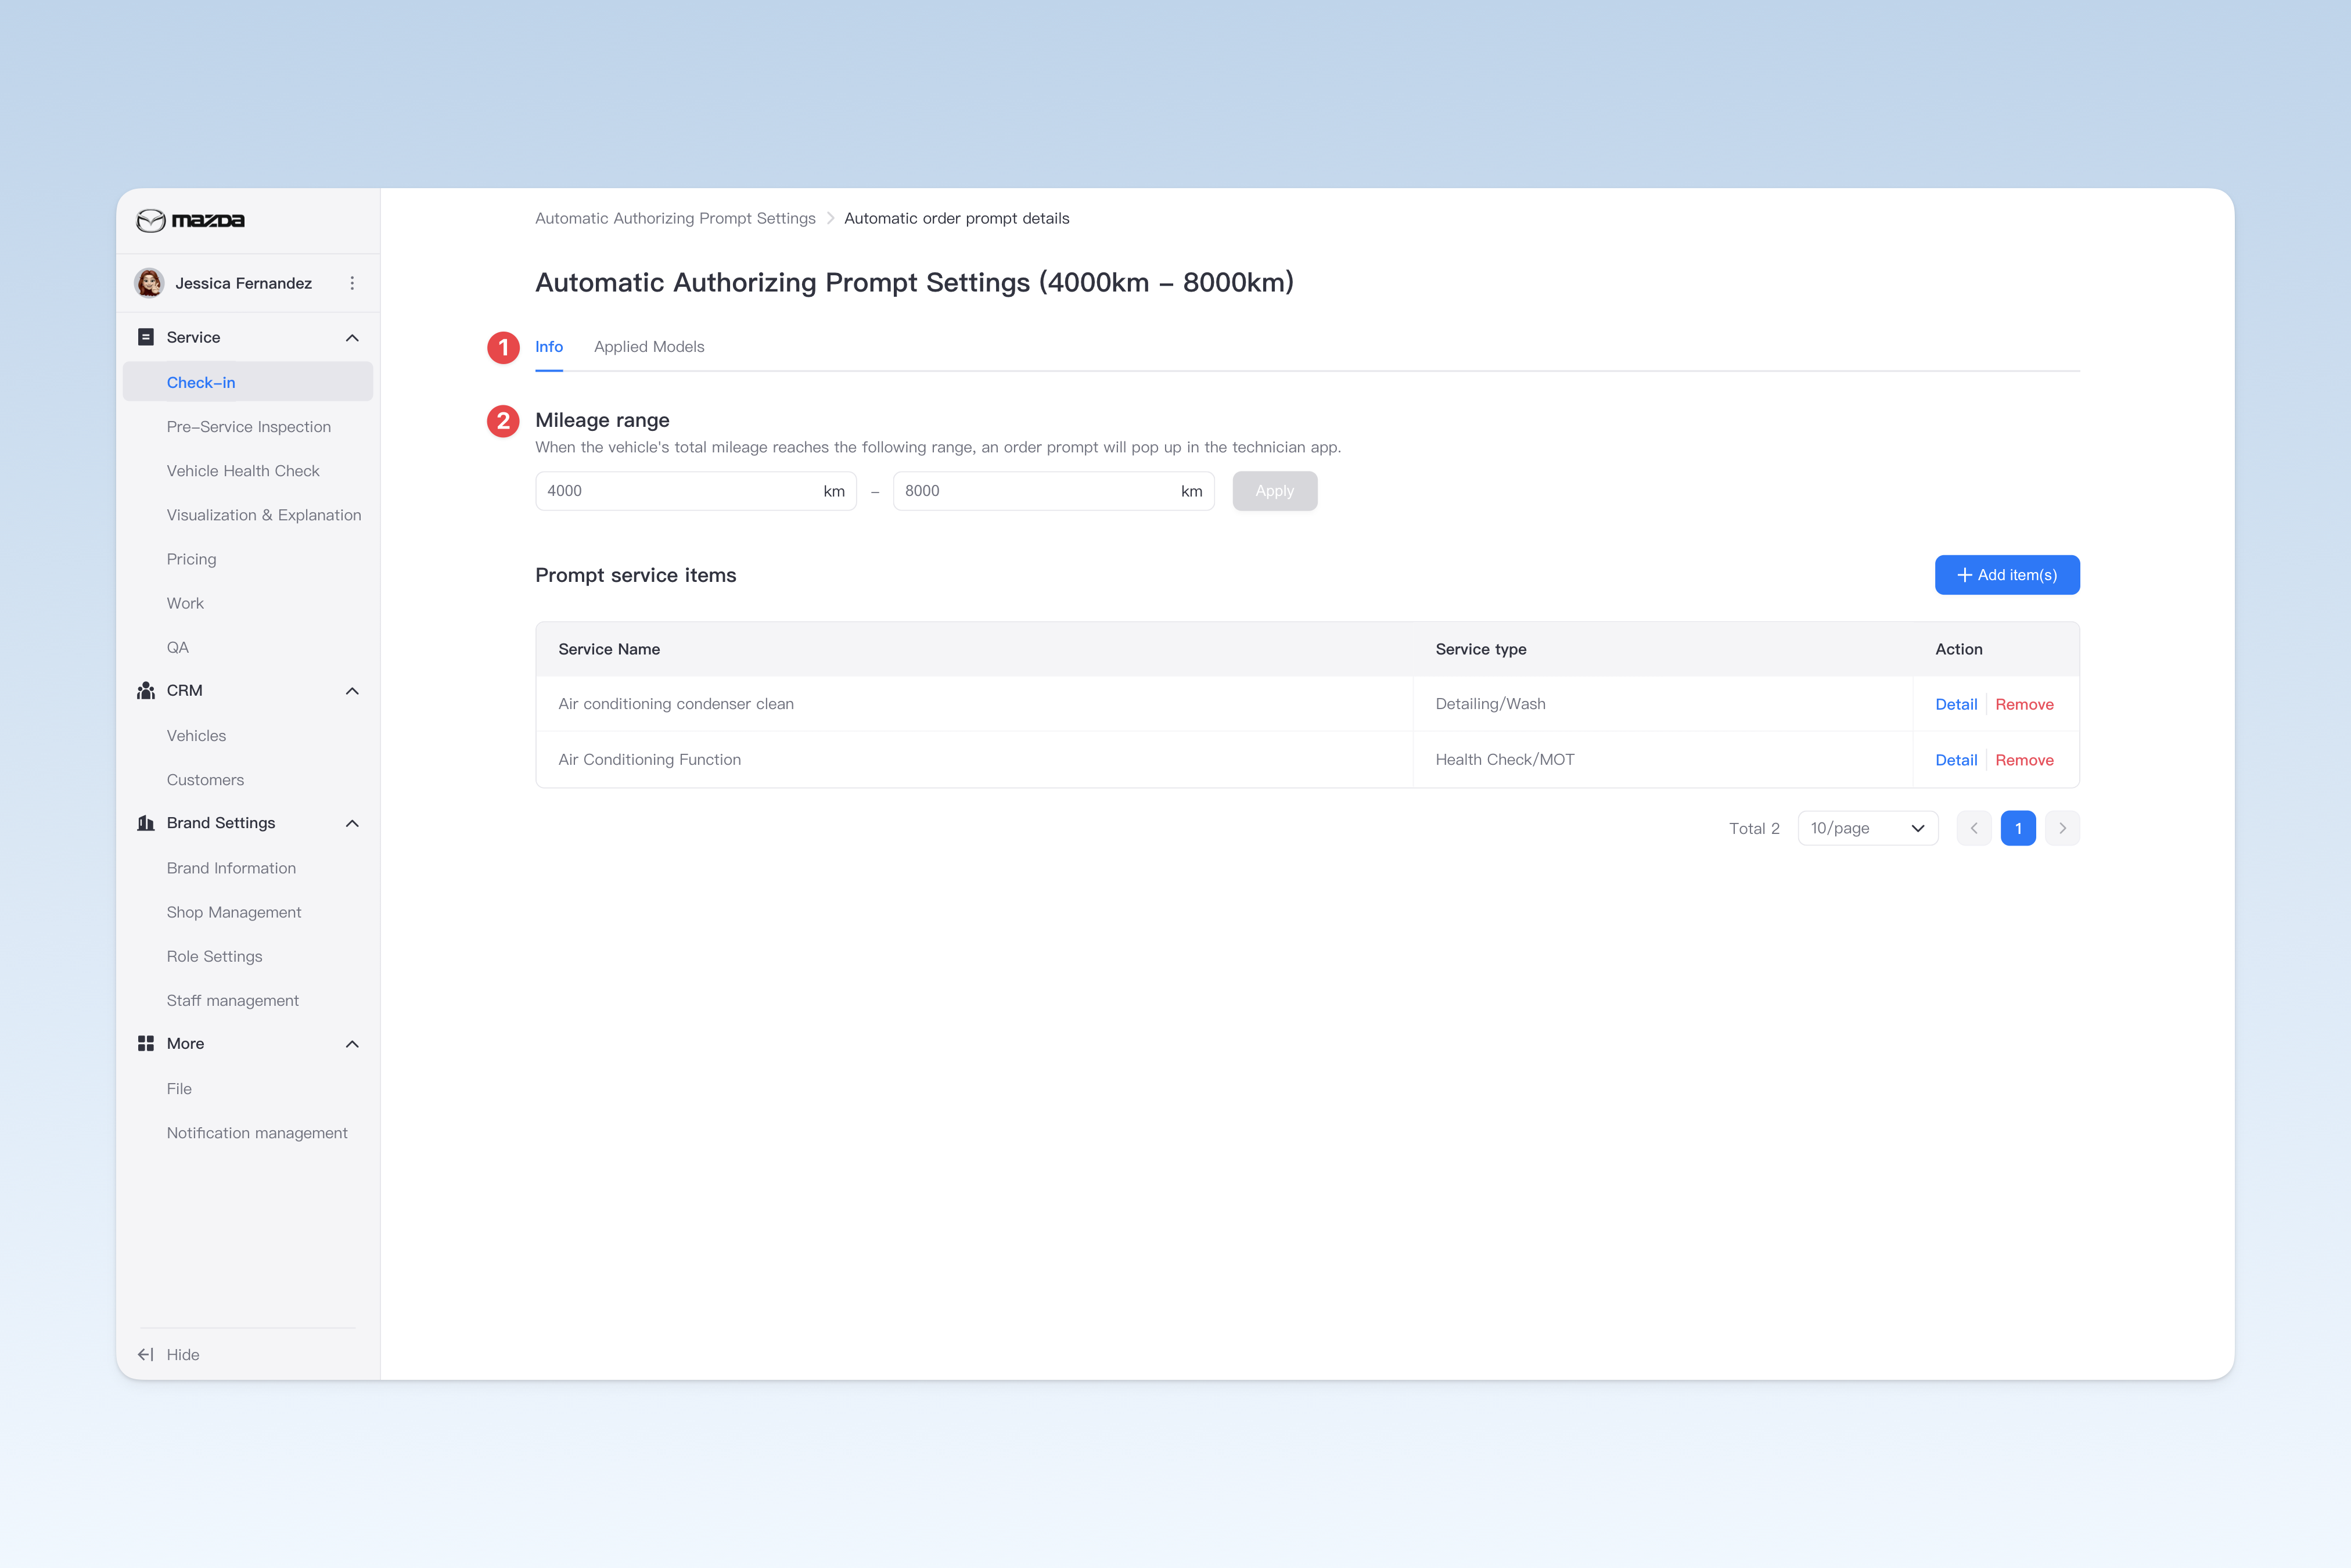The height and width of the screenshot is (1568, 2351).
Task: Open the 10/page size dropdown
Action: (1867, 828)
